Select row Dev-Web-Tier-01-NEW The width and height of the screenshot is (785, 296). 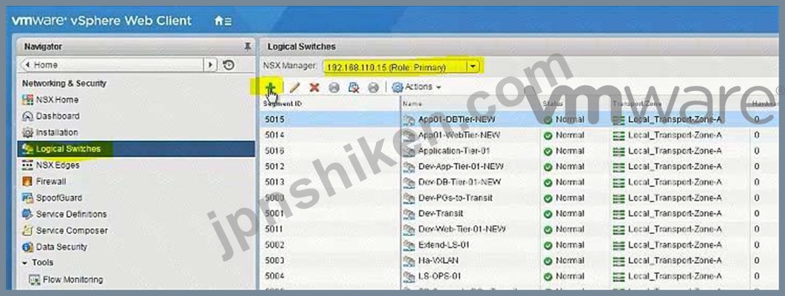(519, 229)
